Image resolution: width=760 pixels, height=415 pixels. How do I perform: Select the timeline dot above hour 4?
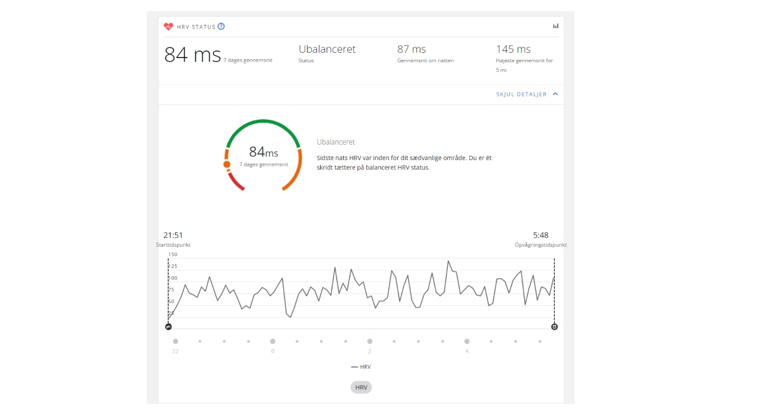[467, 341]
